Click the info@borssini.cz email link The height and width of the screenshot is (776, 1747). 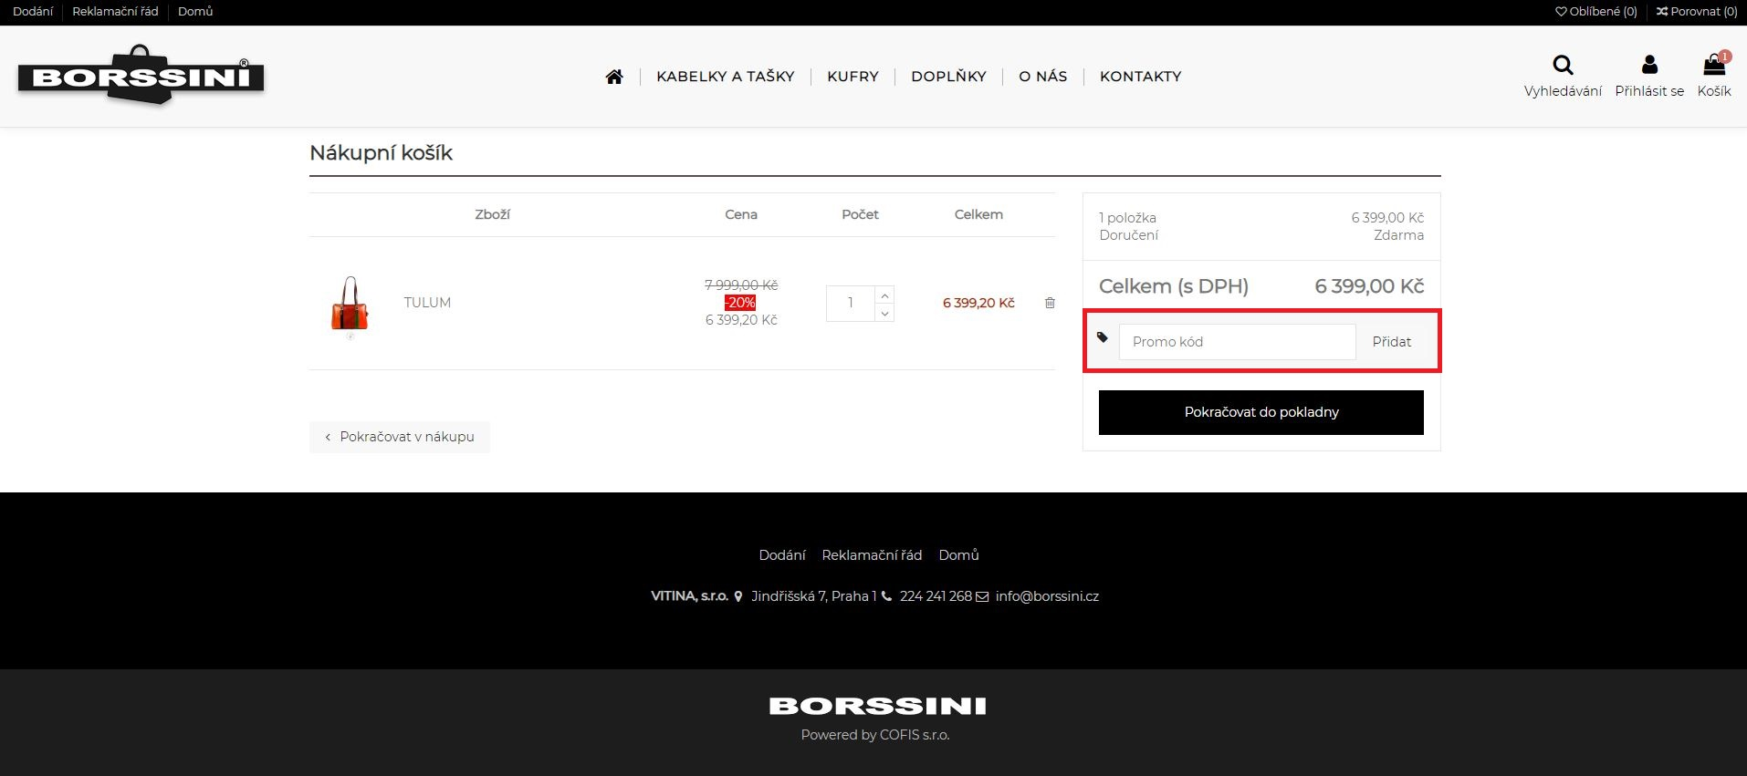click(1047, 596)
